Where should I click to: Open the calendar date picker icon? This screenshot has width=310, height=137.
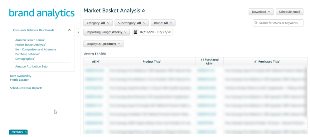135,32
